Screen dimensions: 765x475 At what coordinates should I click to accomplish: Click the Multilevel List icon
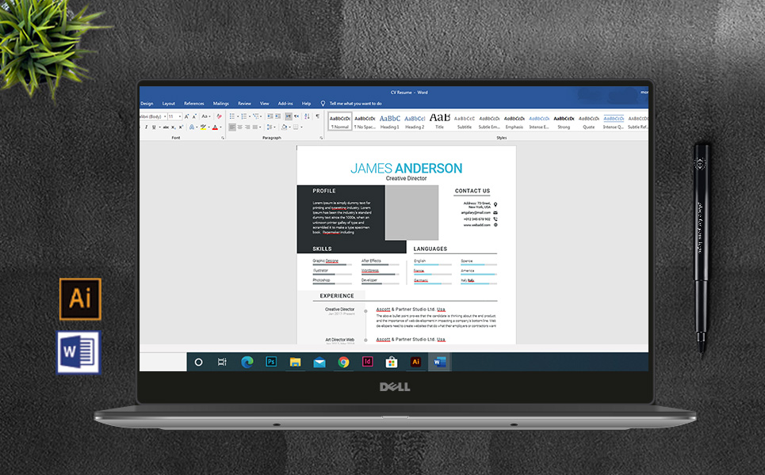[x=255, y=116]
